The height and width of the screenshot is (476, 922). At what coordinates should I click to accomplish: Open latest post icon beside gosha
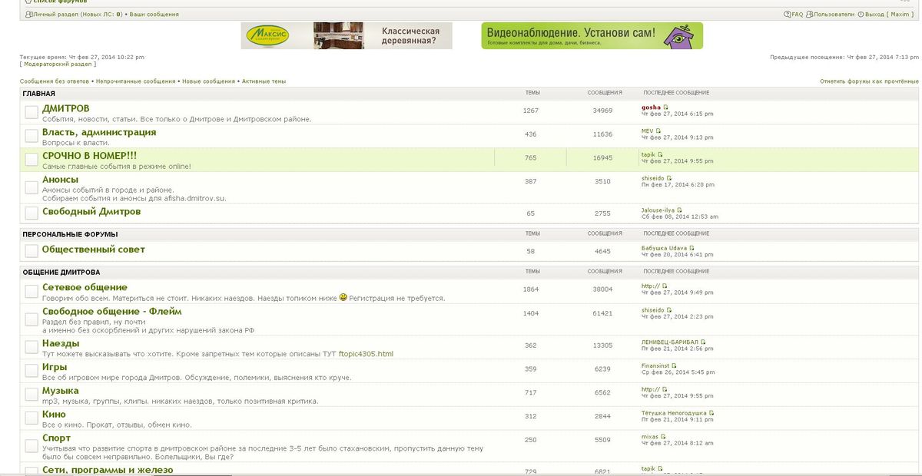click(x=666, y=107)
